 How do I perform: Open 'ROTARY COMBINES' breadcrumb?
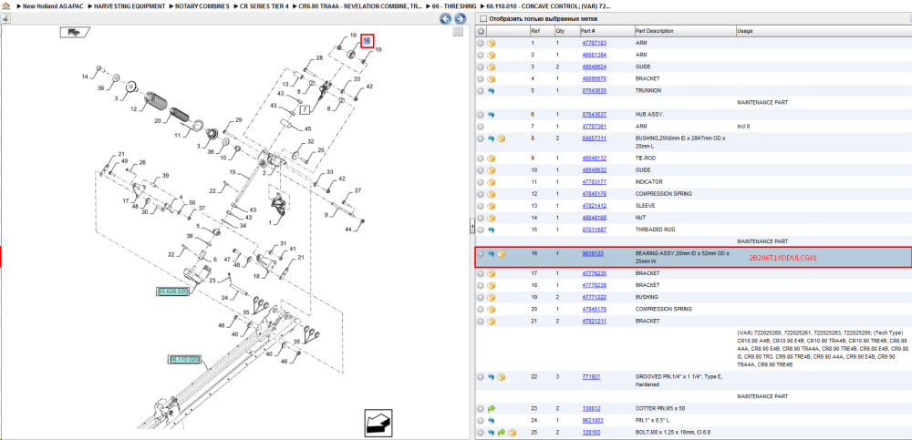202,5
